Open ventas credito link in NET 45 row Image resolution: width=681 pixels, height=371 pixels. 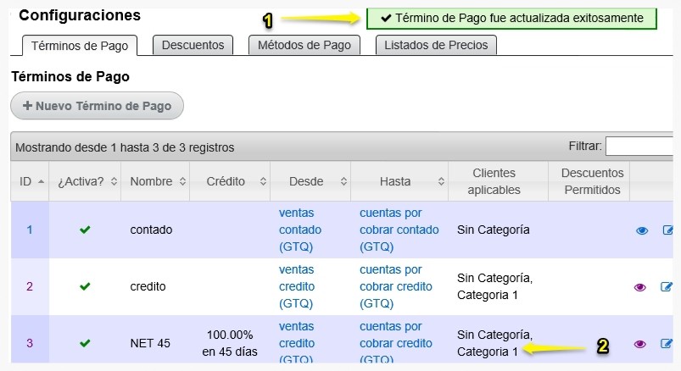[x=297, y=343]
